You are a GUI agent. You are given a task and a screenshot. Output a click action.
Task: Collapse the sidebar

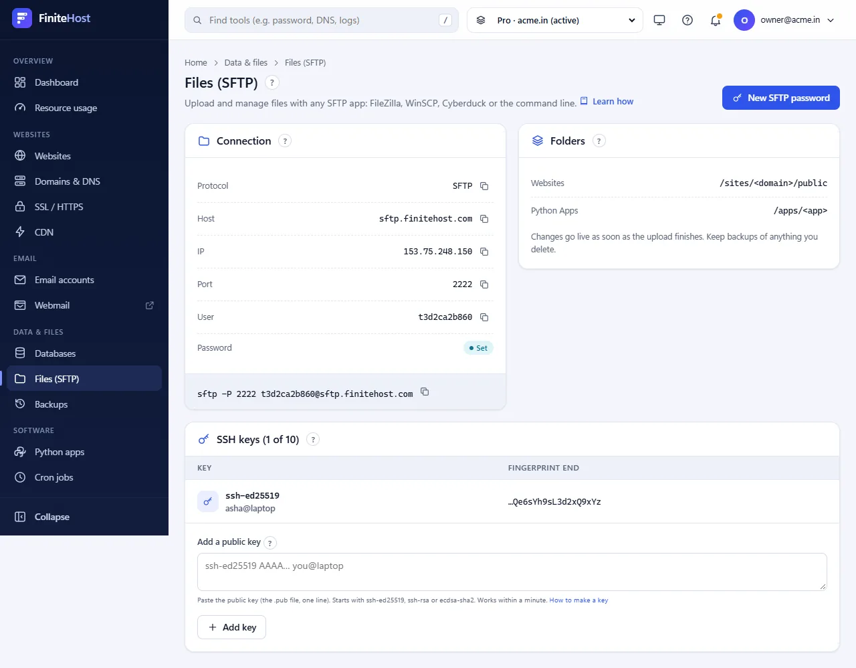click(84, 517)
